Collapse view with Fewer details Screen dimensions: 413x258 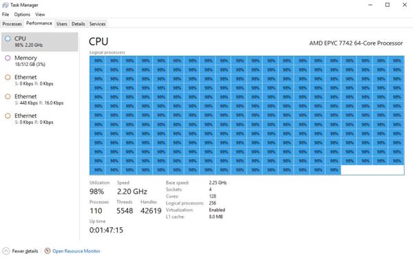point(25,251)
